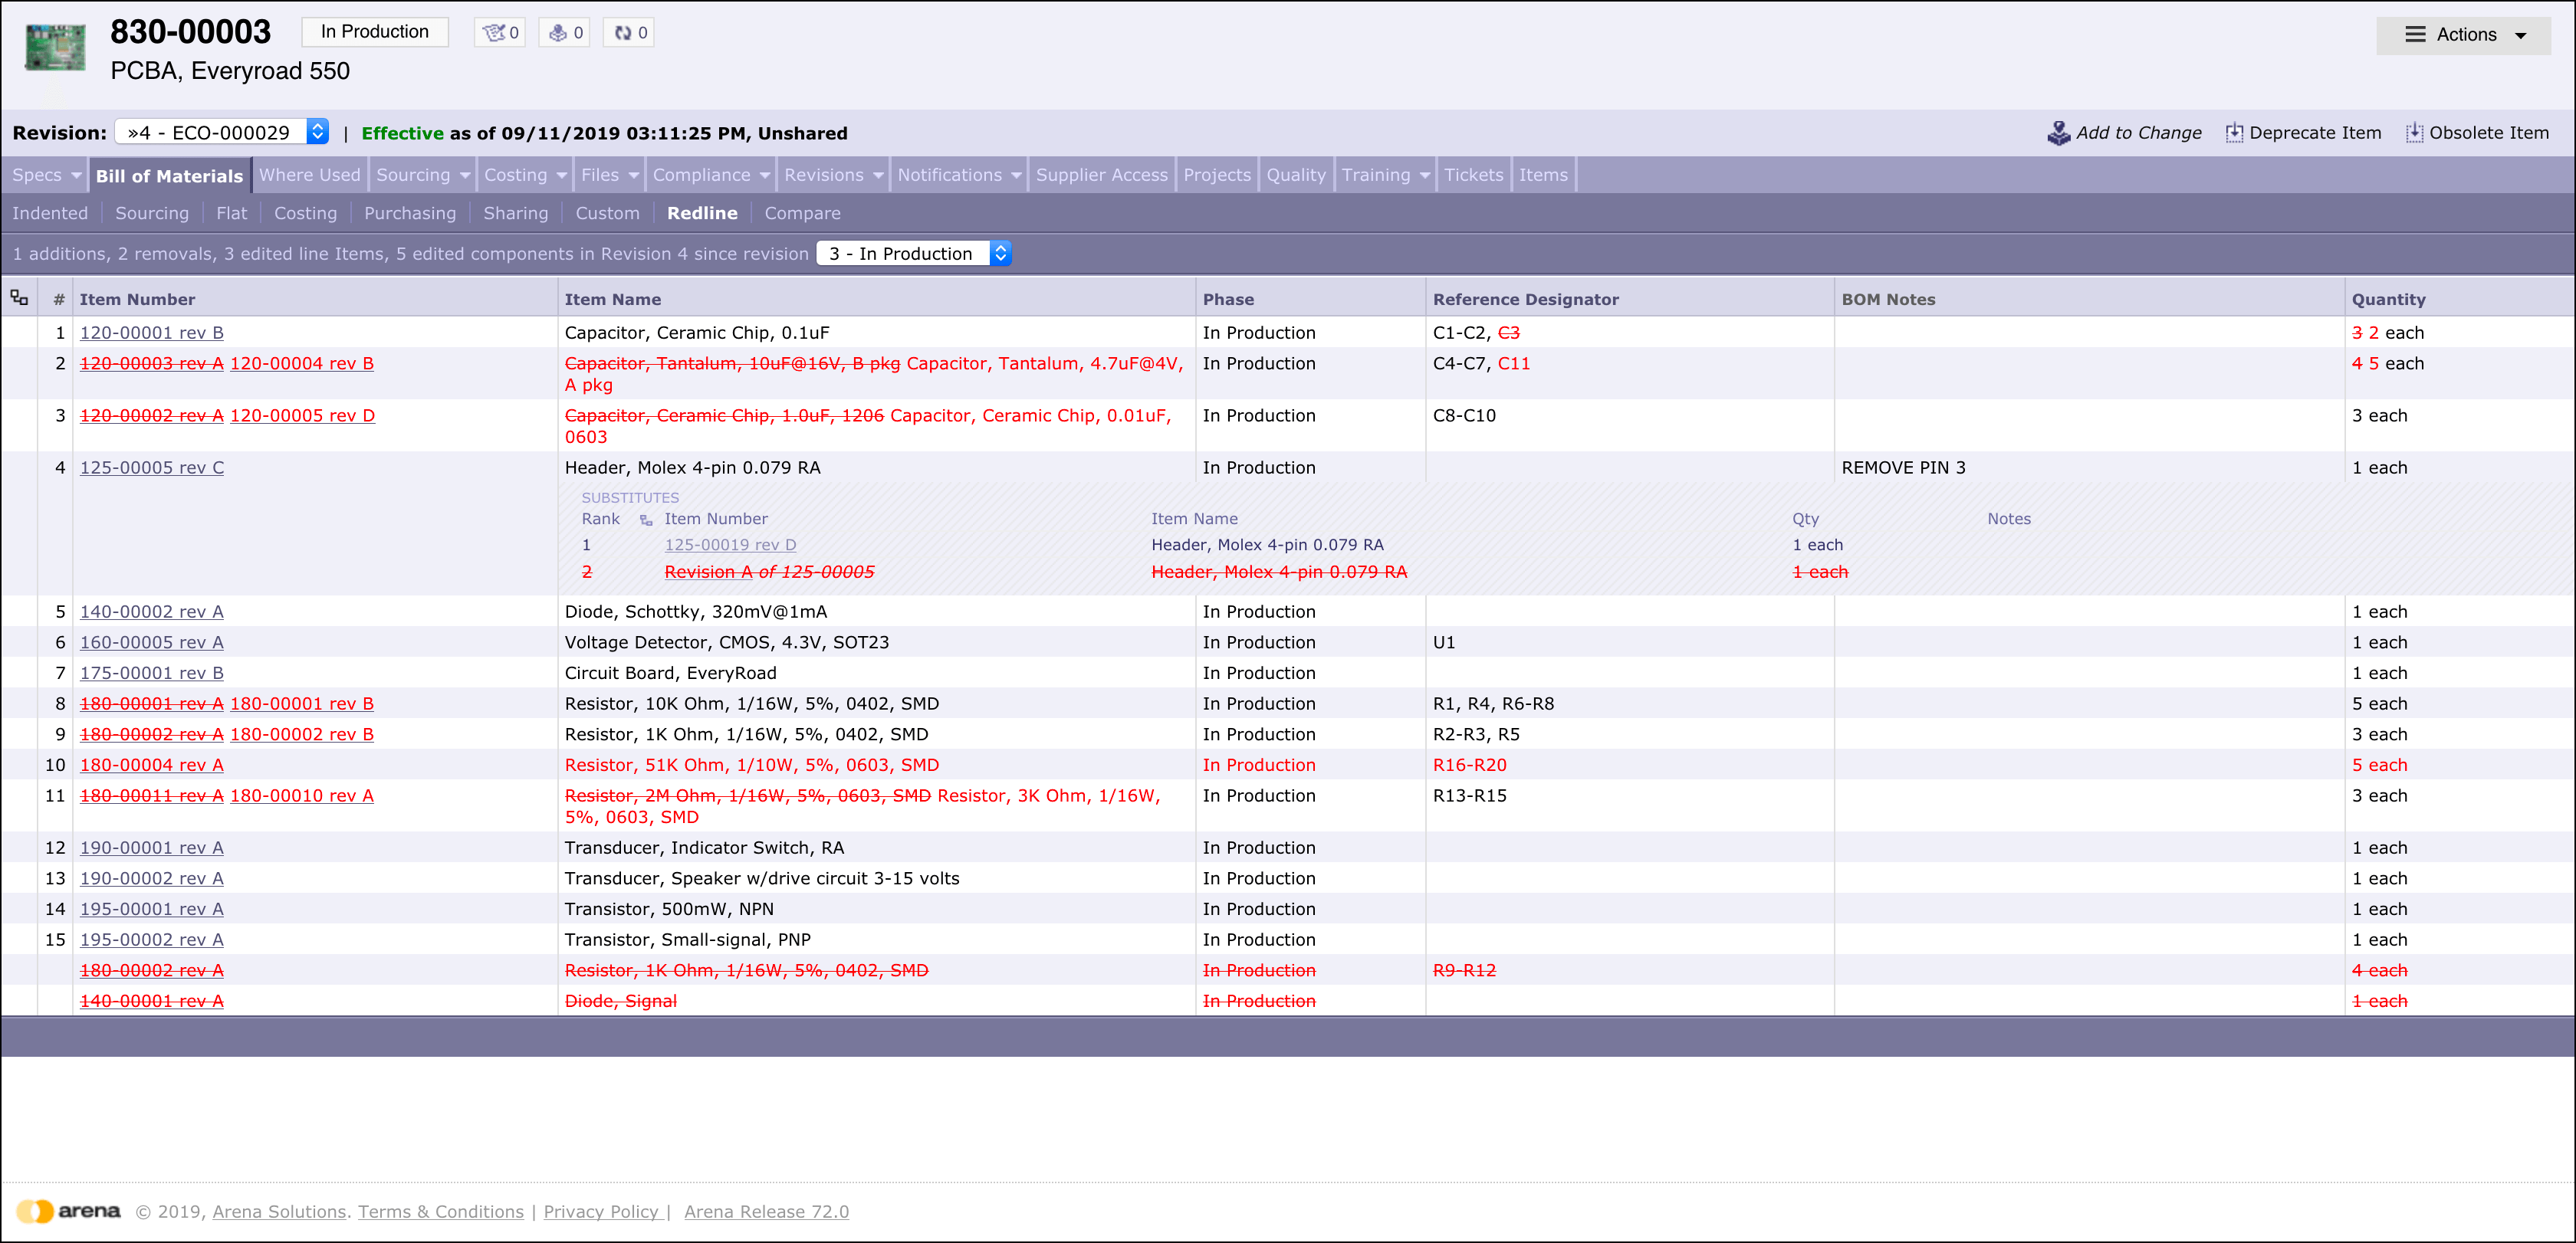Screen dimensions: 2576x1243
Task: Expand the Costing tab dropdown arrow
Action: (x=562, y=175)
